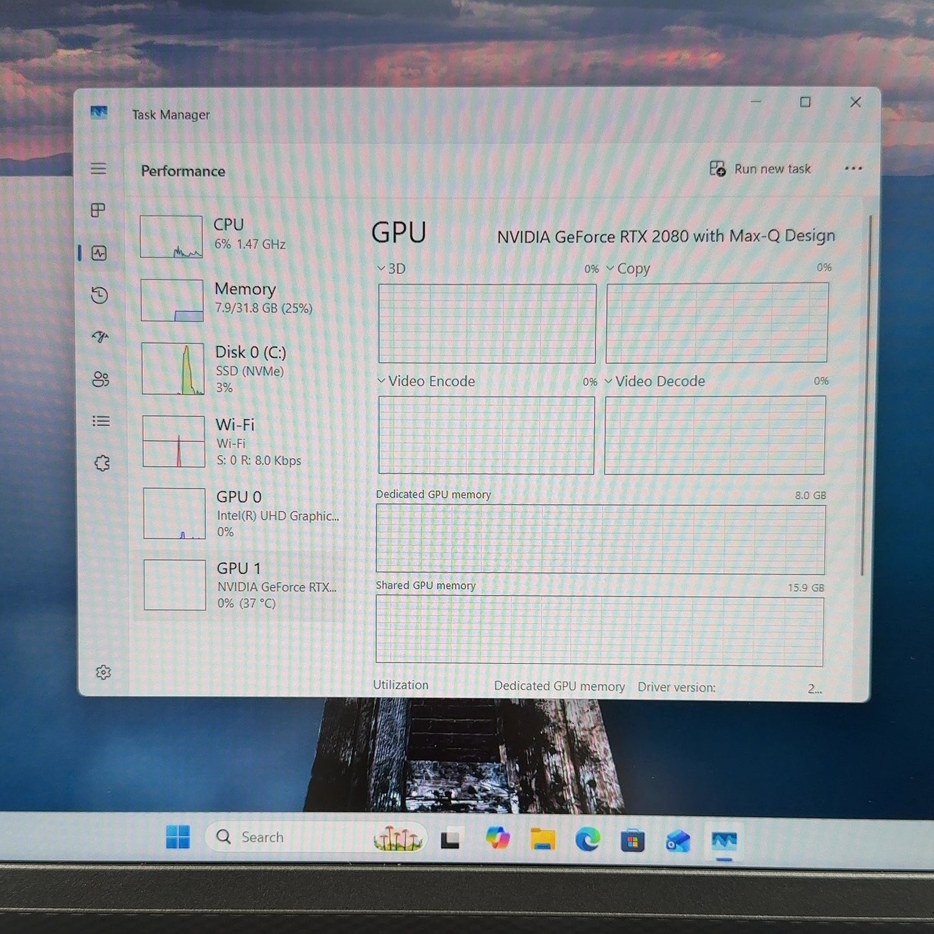Click the GPU 1 mini graph thumbnail

click(175, 585)
